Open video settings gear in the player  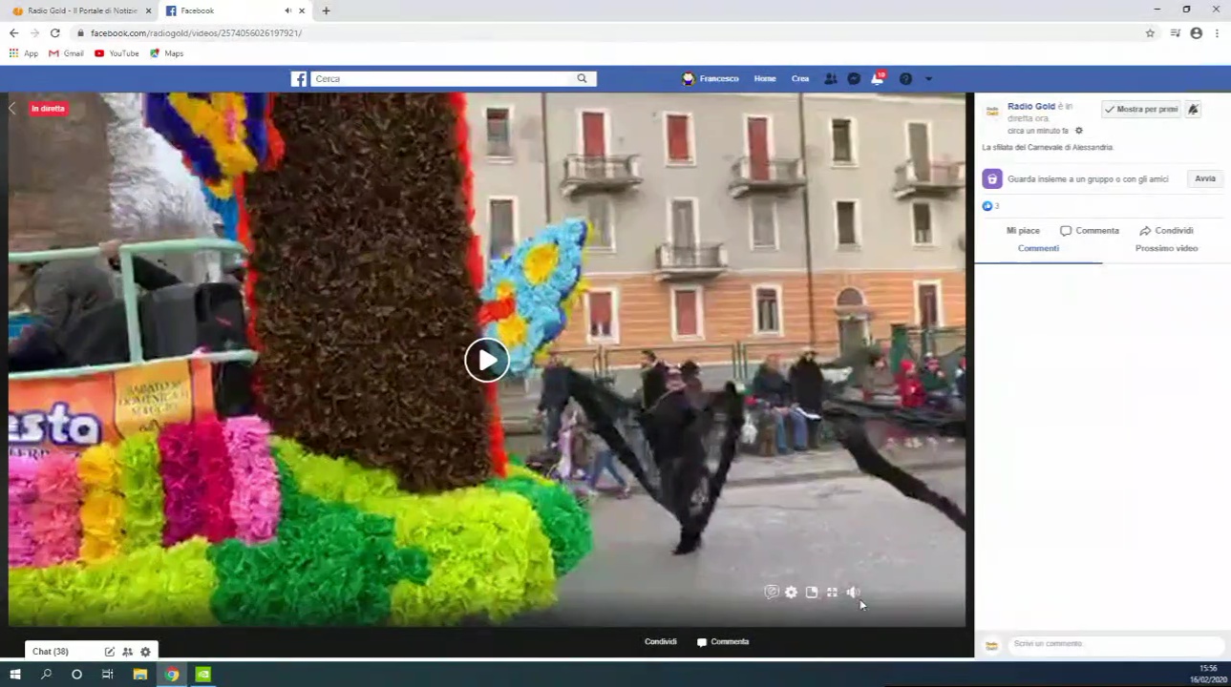click(x=791, y=593)
